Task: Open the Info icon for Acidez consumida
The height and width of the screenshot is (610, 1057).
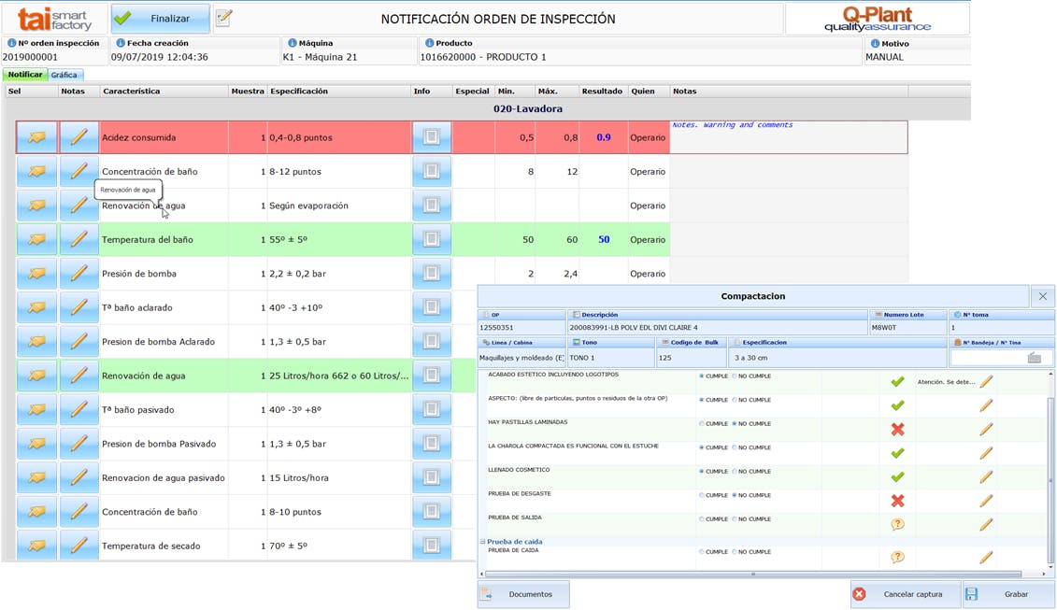Action: click(432, 137)
